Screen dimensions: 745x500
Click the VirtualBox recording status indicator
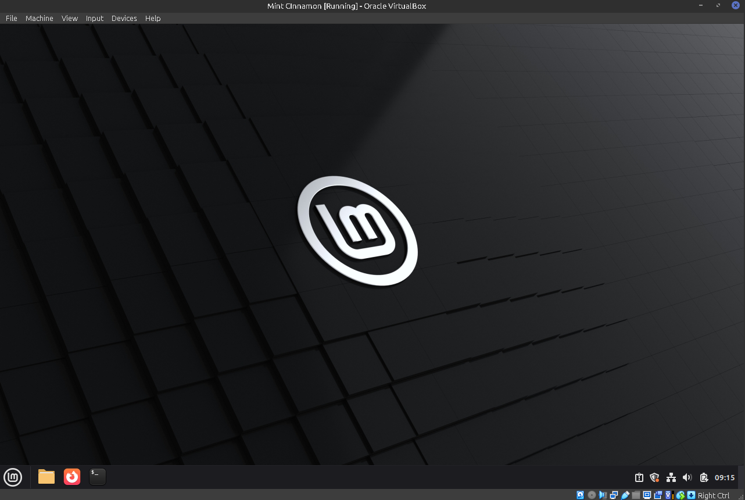[x=658, y=495]
